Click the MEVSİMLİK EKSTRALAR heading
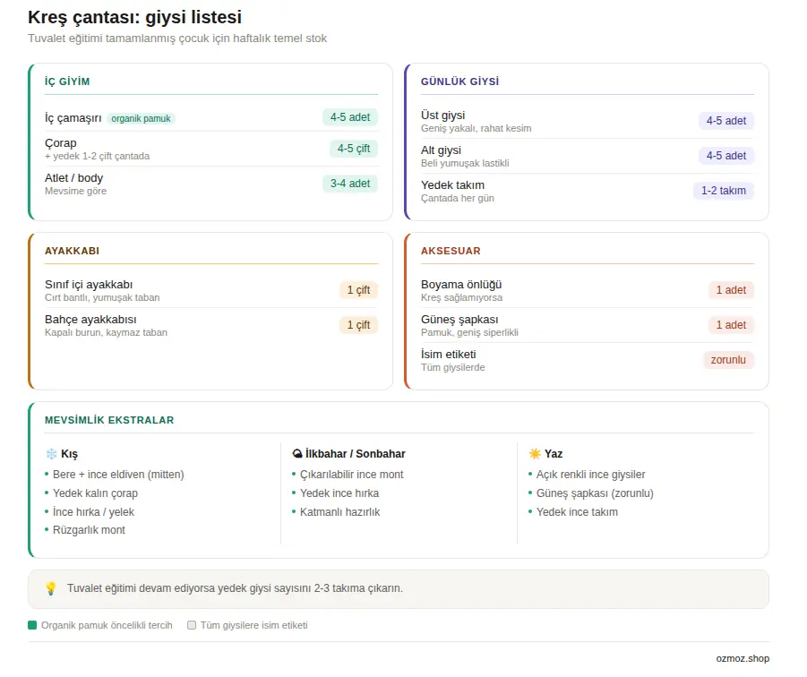Viewport: 807px width, 677px height. pyautogui.click(x=109, y=420)
